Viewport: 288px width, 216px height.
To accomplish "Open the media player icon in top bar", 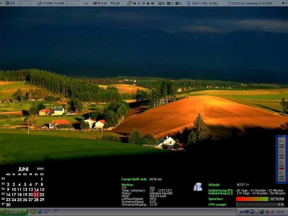I will point(129,3).
